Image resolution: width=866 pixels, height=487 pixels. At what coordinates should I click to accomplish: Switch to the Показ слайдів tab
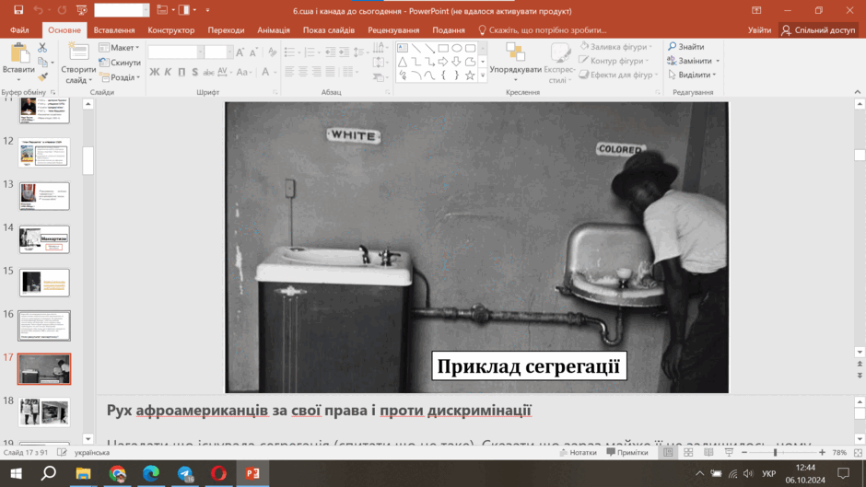click(x=329, y=29)
